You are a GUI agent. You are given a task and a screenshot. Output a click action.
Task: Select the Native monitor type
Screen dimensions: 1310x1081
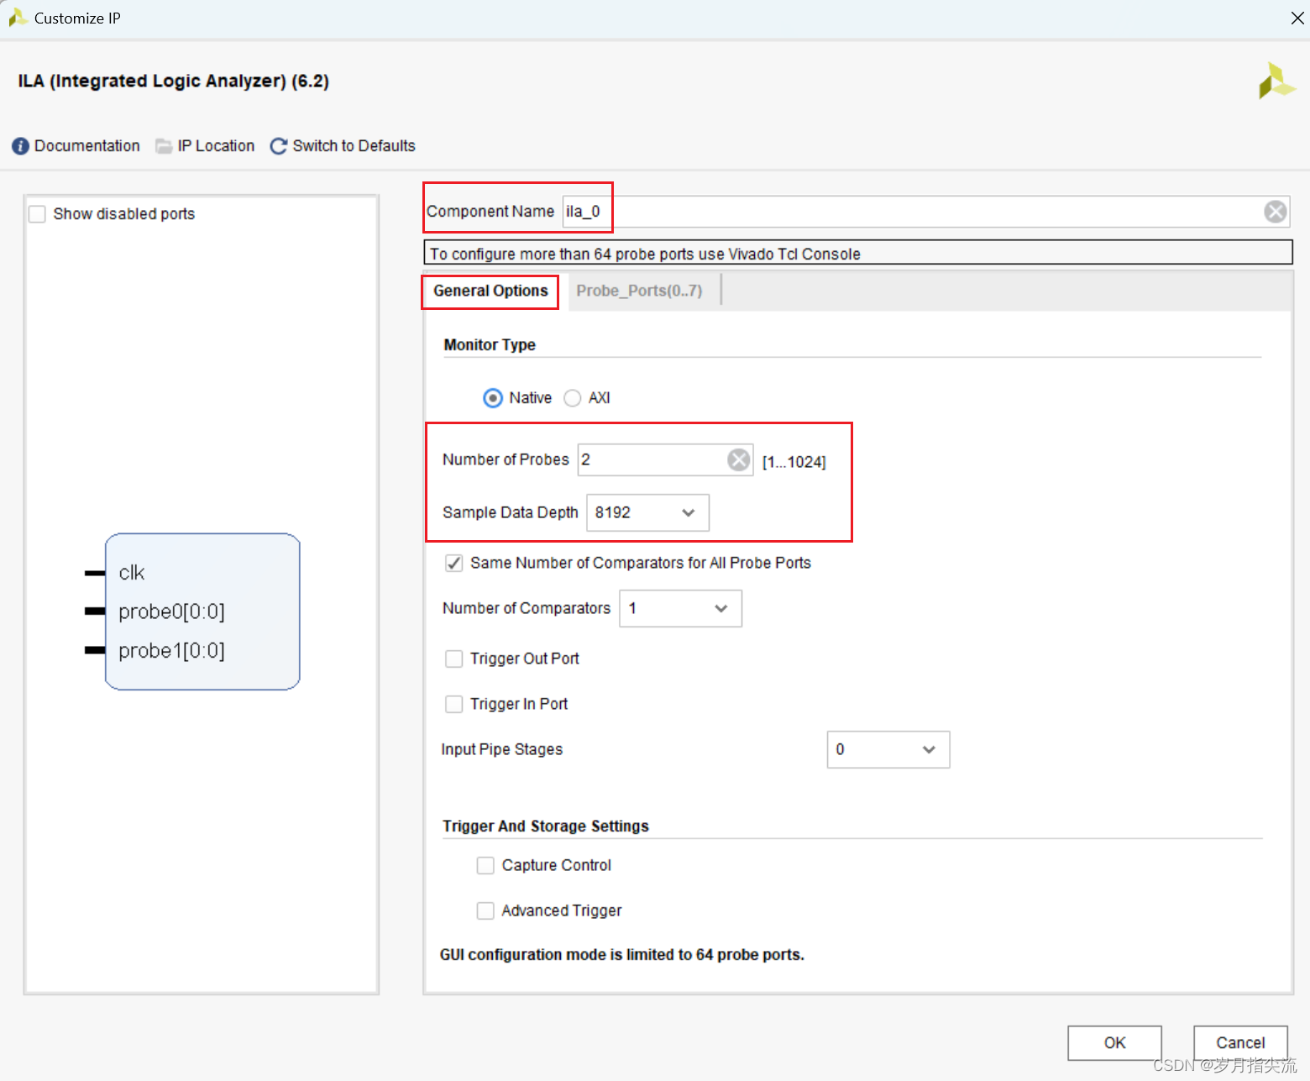click(x=493, y=398)
